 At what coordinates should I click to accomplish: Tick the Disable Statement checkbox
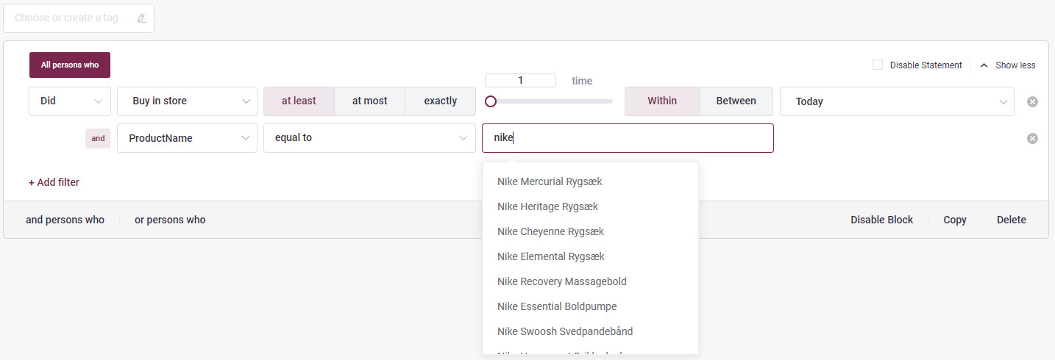point(878,65)
